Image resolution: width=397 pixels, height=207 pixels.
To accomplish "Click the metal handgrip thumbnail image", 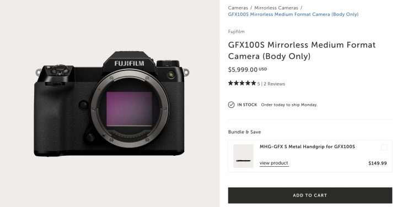I will (243, 156).
